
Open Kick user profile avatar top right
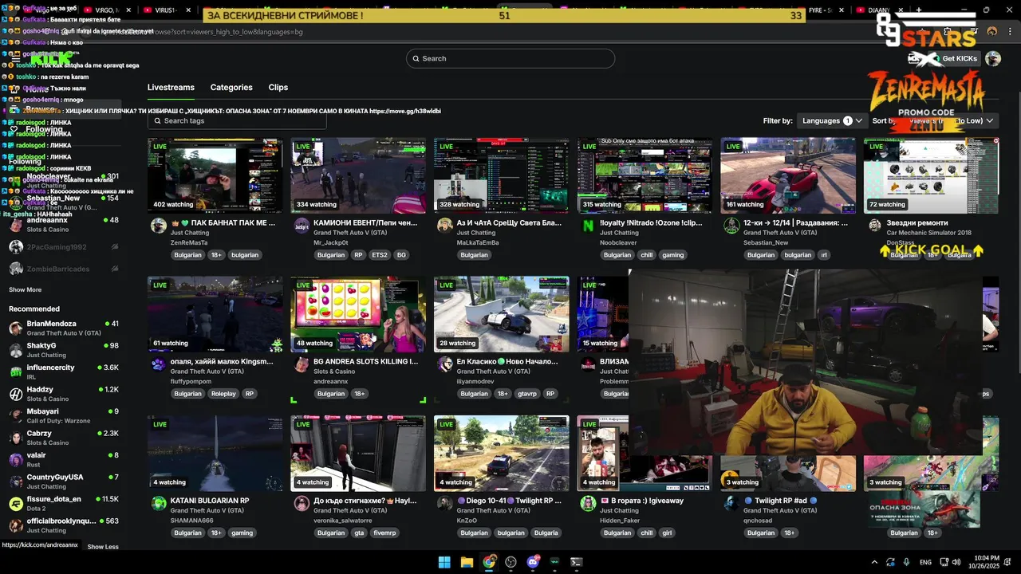(993, 58)
